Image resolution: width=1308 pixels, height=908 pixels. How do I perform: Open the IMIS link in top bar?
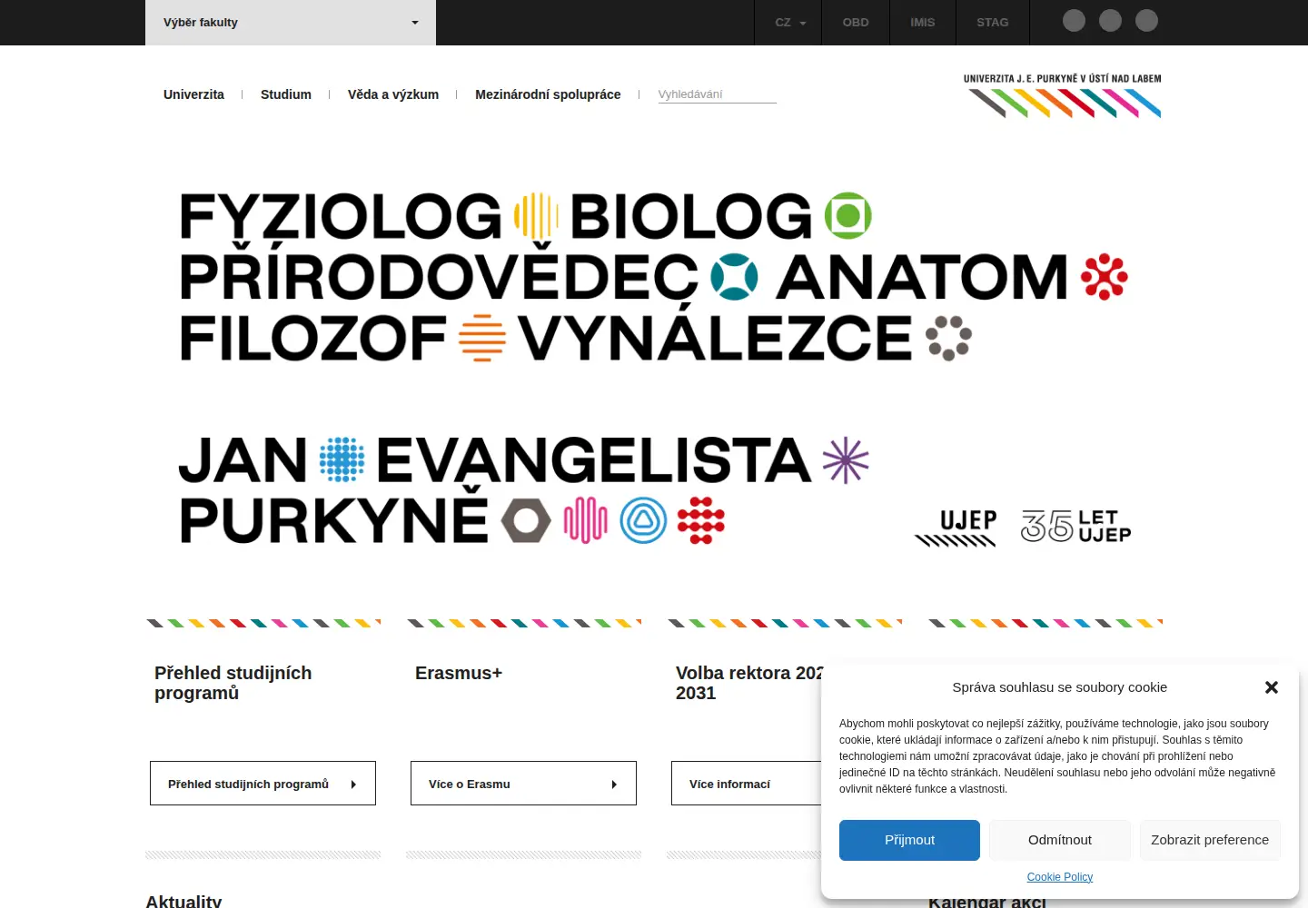923,23
